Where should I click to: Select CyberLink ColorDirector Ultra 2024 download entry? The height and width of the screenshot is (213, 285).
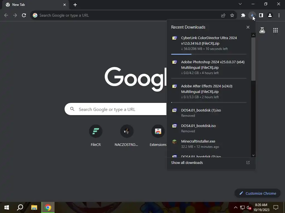click(x=209, y=44)
